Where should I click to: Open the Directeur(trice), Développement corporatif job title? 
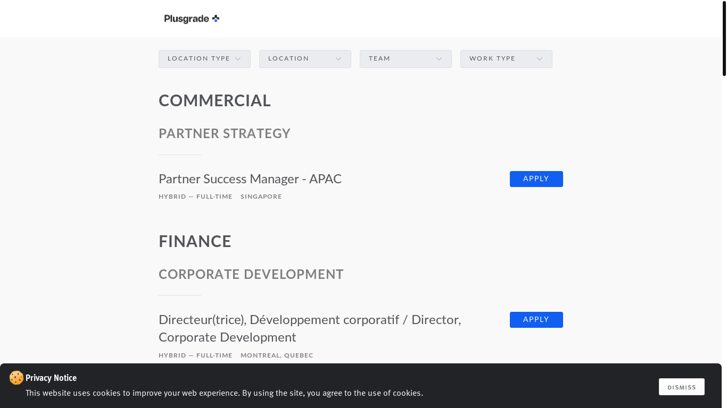[x=310, y=328]
